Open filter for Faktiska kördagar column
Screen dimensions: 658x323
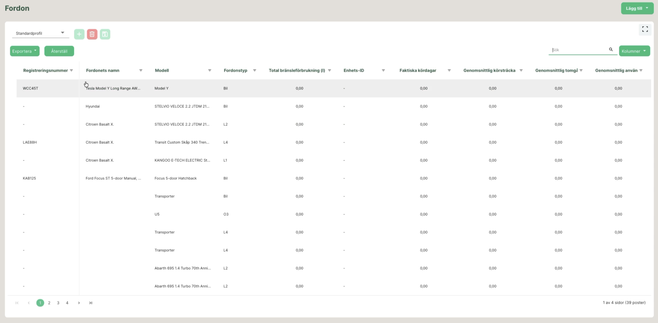click(449, 70)
